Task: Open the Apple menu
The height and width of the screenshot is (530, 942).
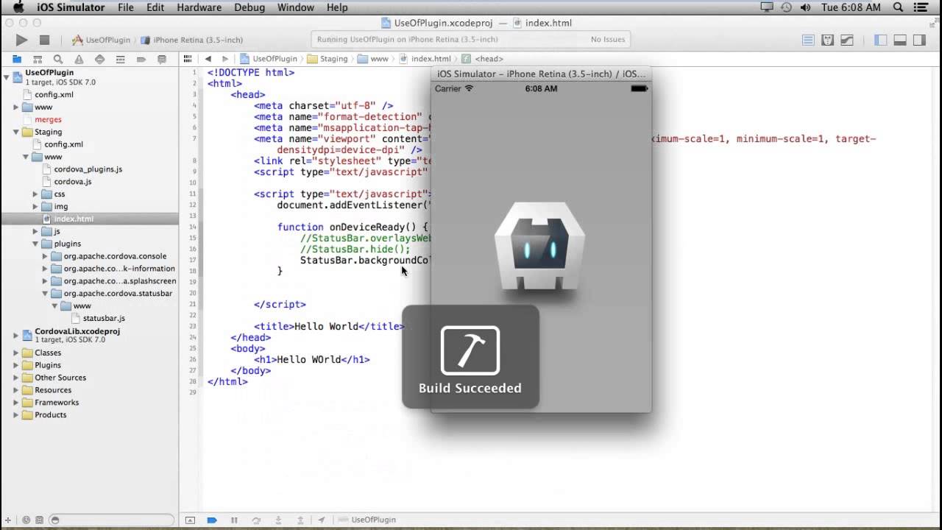Action: click(19, 7)
